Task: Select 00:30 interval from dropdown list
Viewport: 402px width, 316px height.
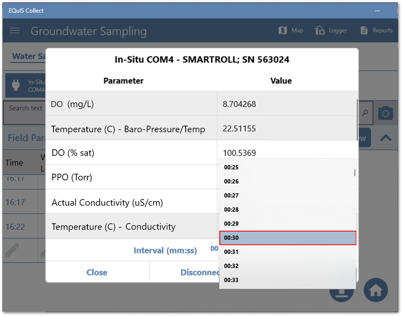Action: 287,238
